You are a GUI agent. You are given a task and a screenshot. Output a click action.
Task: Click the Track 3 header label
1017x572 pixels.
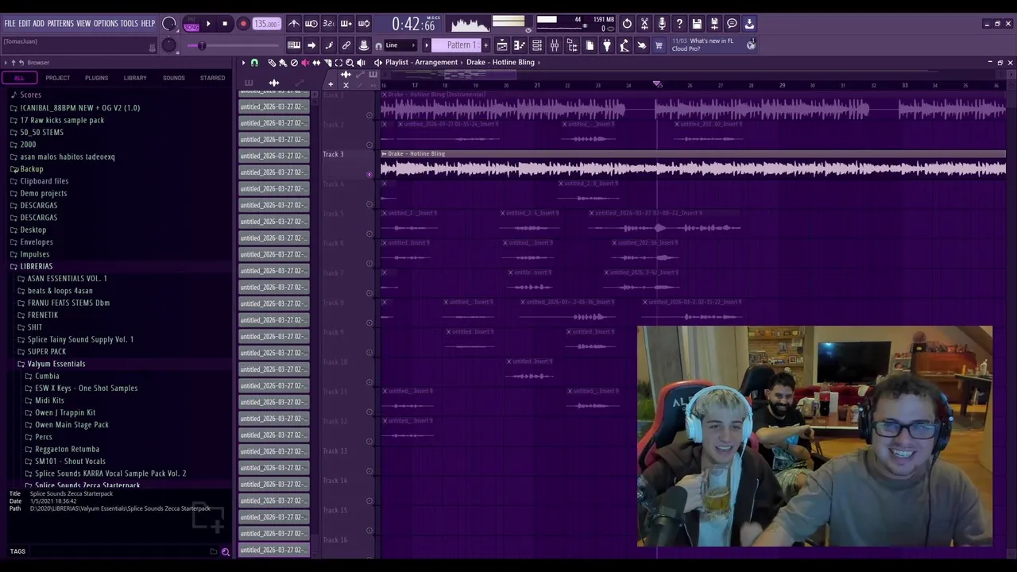click(333, 154)
